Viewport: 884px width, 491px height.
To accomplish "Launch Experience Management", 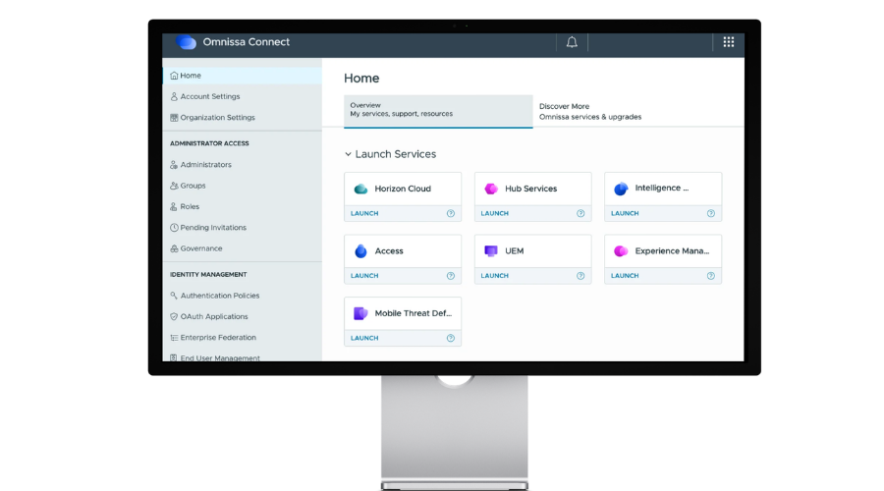I will (x=625, y=276).
